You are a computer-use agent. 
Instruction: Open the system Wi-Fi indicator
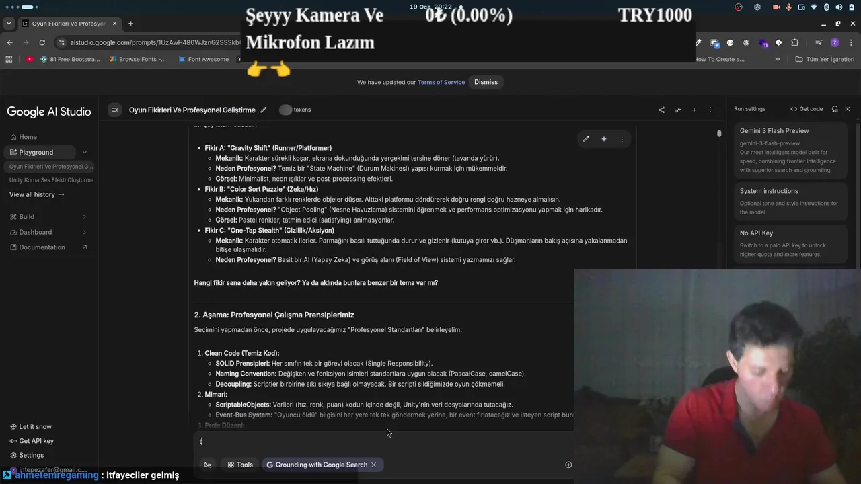click(x=814, y=7)
